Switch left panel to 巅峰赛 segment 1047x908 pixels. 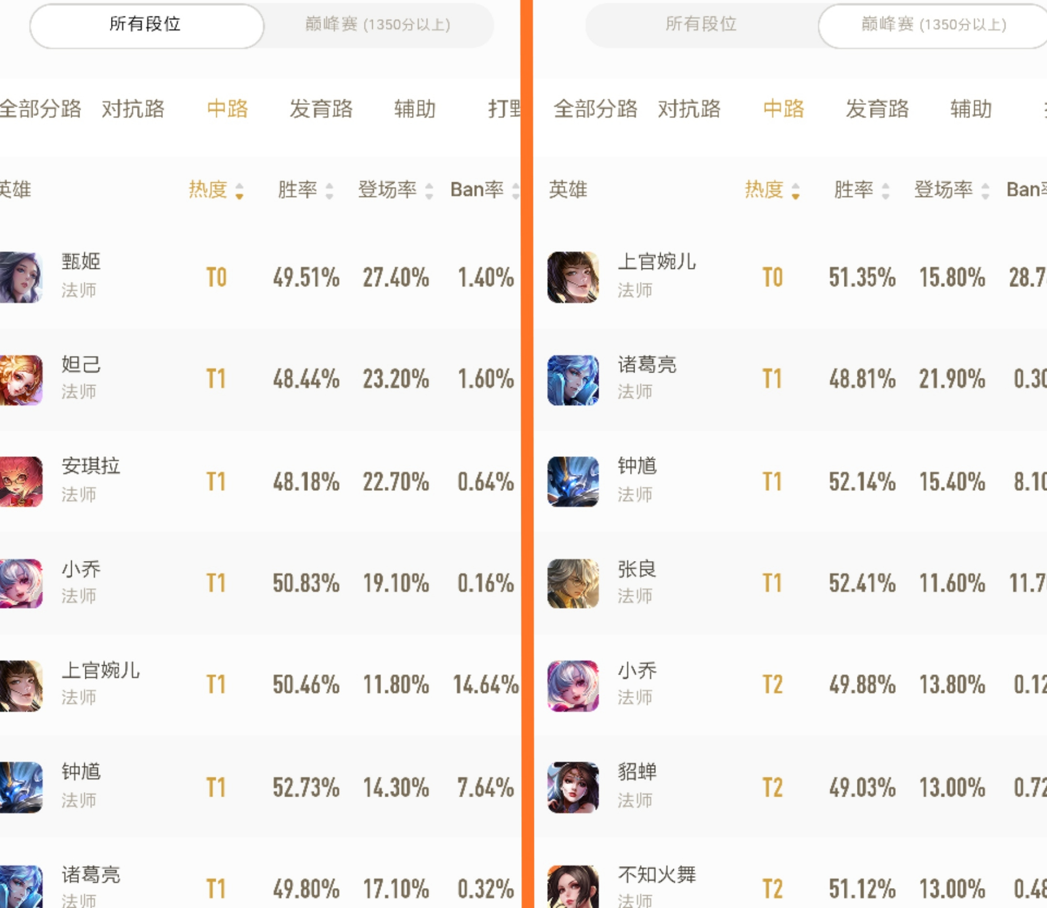377,25
